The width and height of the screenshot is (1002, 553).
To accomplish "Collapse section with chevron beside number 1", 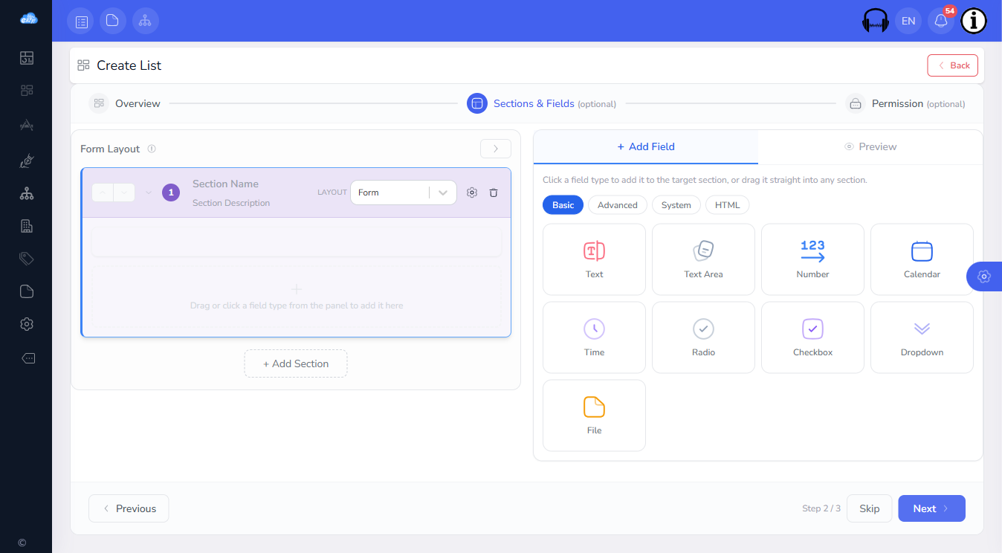I will click(x=148, y=193).
